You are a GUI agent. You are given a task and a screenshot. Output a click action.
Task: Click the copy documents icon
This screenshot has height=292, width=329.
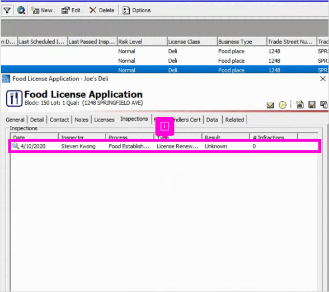[x=323, y=105]
